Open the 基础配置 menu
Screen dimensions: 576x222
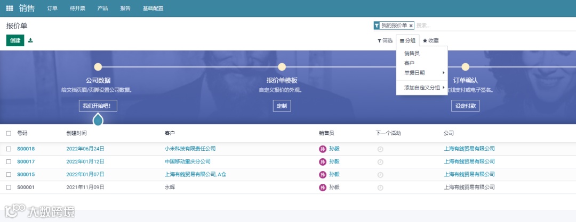click(153, 8)
